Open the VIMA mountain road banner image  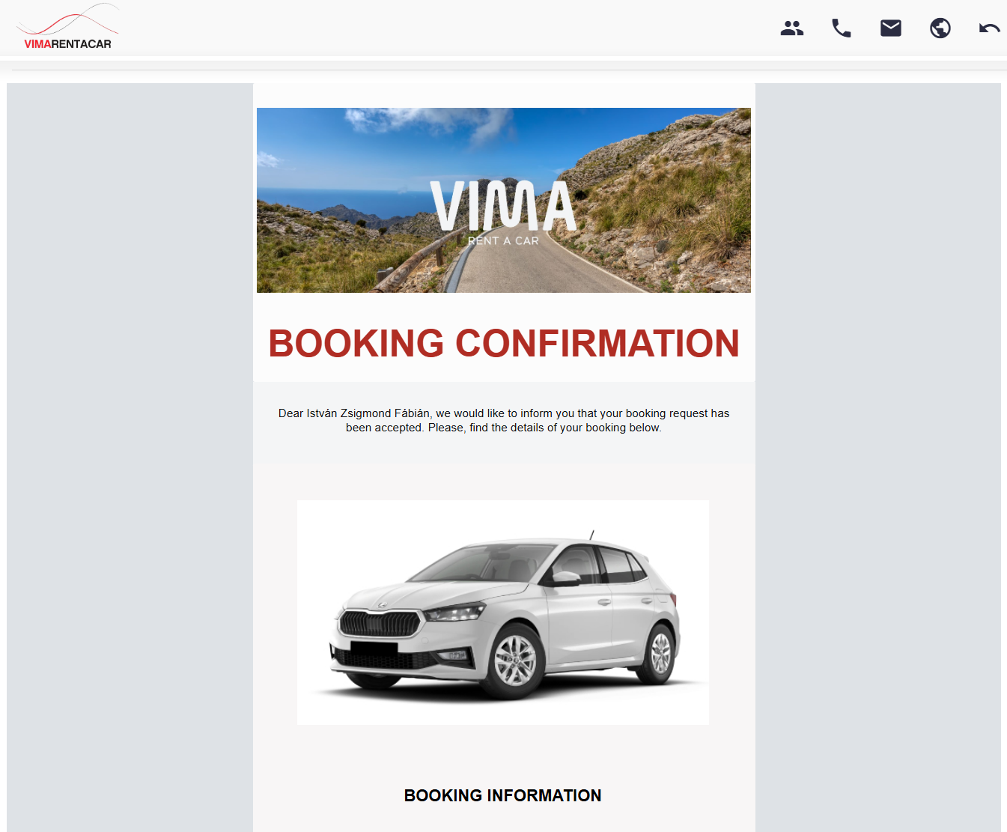pos(503,199)
